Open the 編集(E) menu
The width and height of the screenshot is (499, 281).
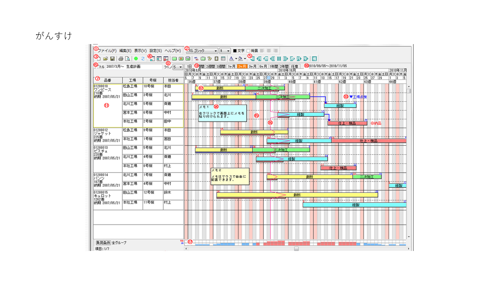point(125,50)
